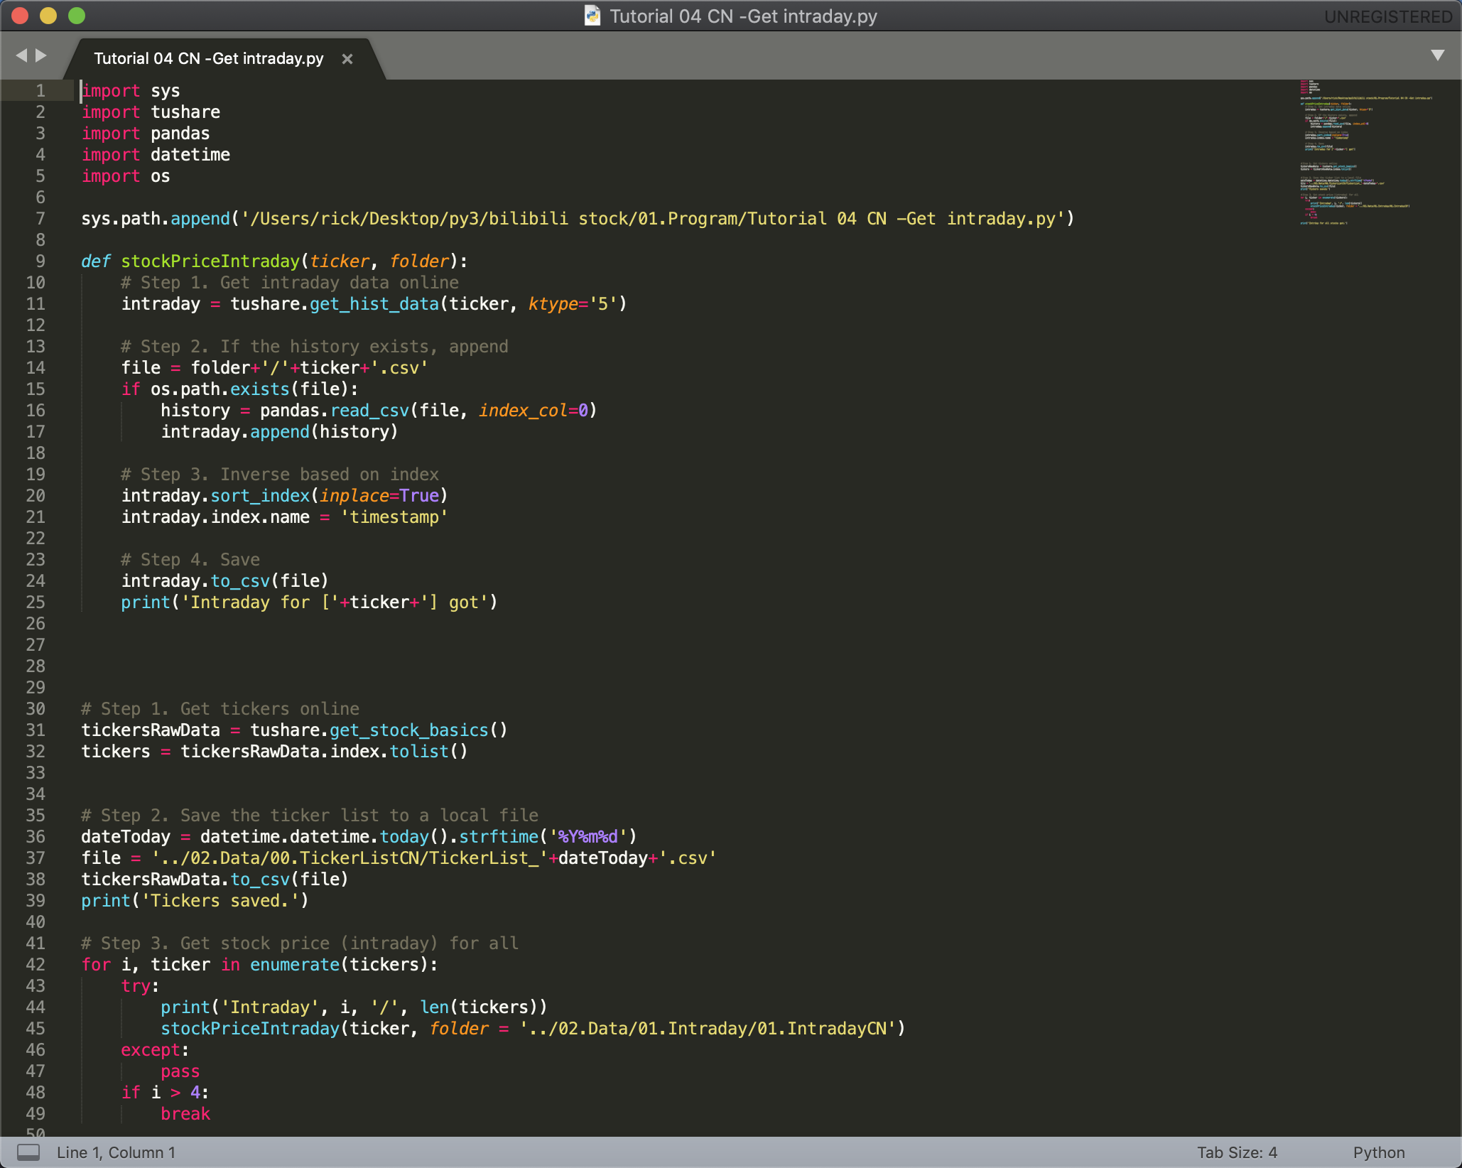This screenshot has height=1168, width=1462.
Task: Click the 'pass' statement on line 47
Action: pos(180,1071)
